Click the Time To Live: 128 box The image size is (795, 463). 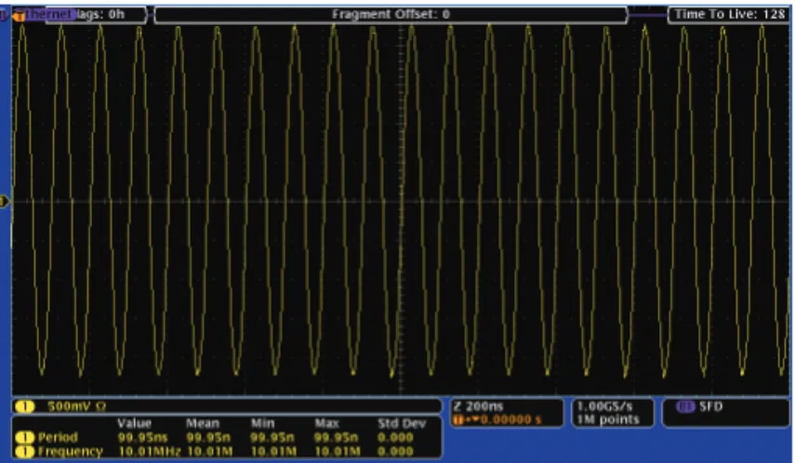tap(729, 14)
